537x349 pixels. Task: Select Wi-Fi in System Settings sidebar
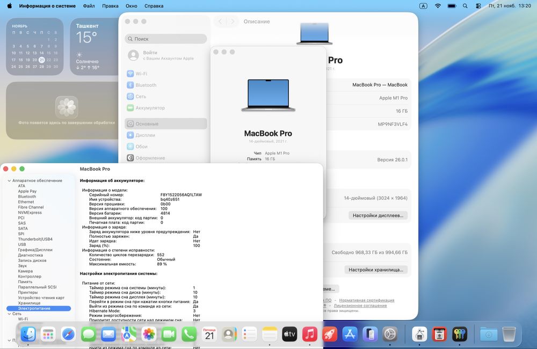166,74
